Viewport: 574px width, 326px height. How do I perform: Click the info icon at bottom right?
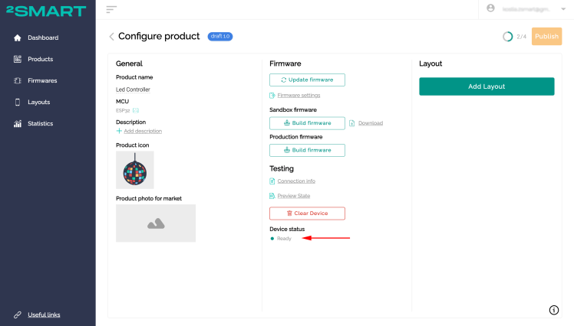pos(554,310)
